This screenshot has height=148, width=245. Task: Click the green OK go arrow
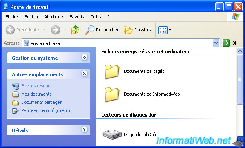click(226, 43)
